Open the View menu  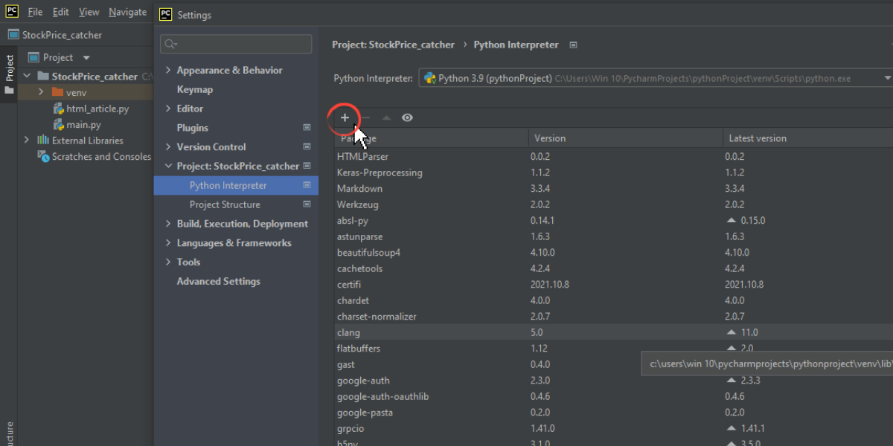(89, 12)
